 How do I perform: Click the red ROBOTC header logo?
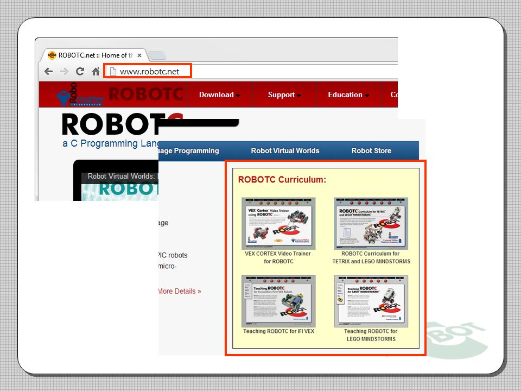pyautogui.click(x=146, y=94)
